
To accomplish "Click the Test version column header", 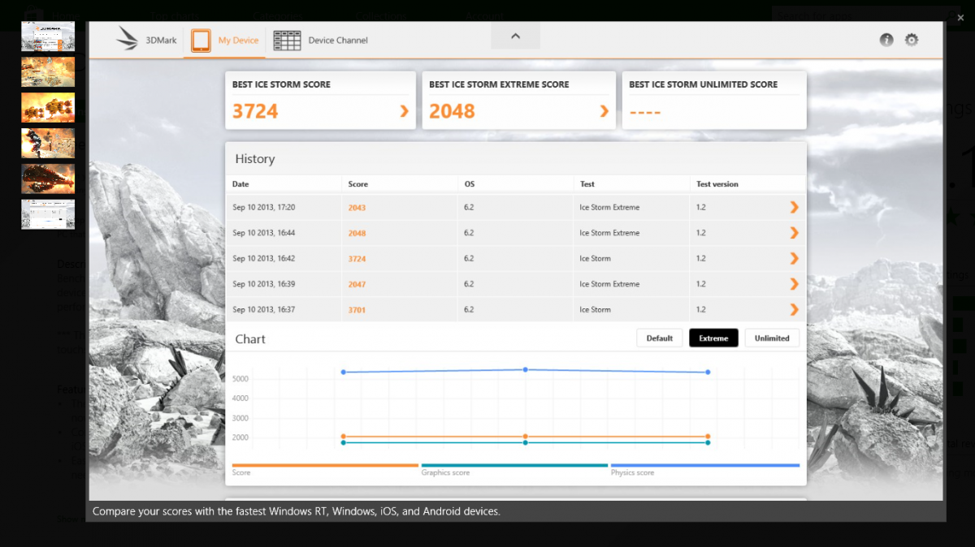I will point(717,184).
